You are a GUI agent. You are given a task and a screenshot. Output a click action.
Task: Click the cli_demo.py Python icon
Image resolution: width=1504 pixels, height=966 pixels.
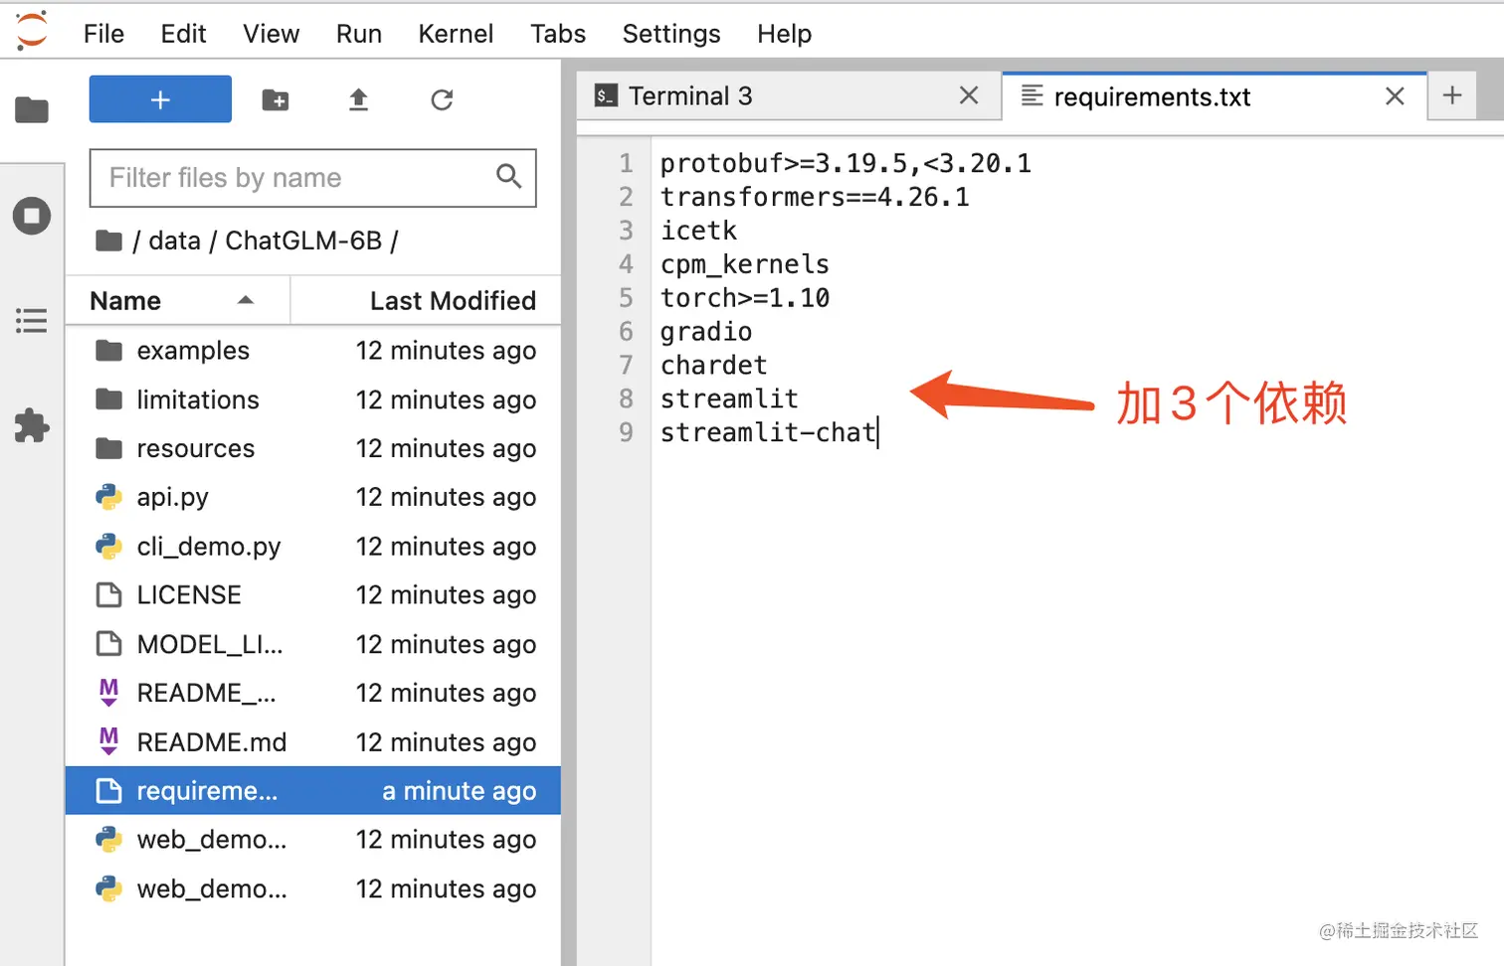click(108, 546)
